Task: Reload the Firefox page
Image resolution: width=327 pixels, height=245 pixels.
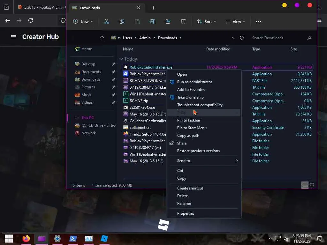Action: 31,20
